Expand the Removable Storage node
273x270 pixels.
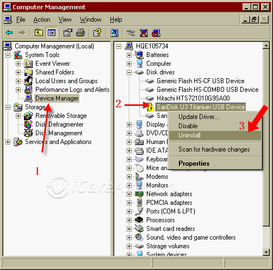click(x=18, y=116)
